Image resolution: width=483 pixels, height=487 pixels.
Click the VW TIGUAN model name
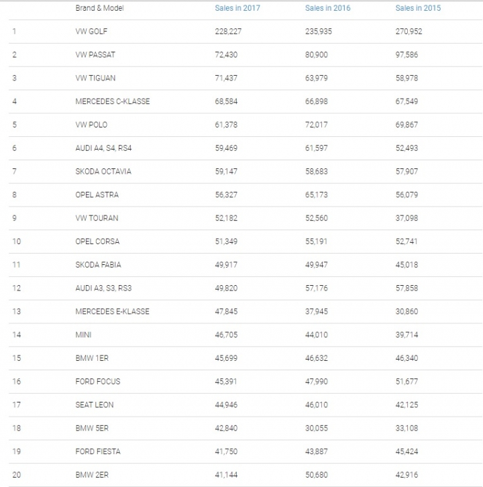coord(95,78)
